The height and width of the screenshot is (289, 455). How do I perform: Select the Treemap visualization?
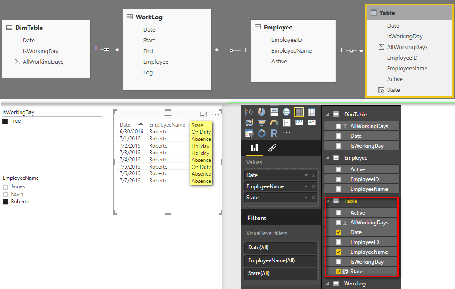274,112
